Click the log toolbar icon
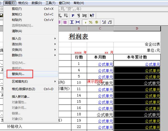 point(84,16)
